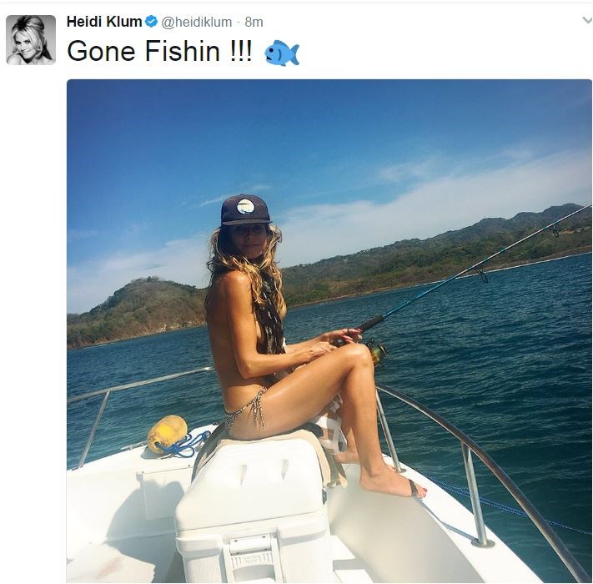Click the fishing reel in the photo
This screenshot has width=593, height=584.
pos(375,351)
